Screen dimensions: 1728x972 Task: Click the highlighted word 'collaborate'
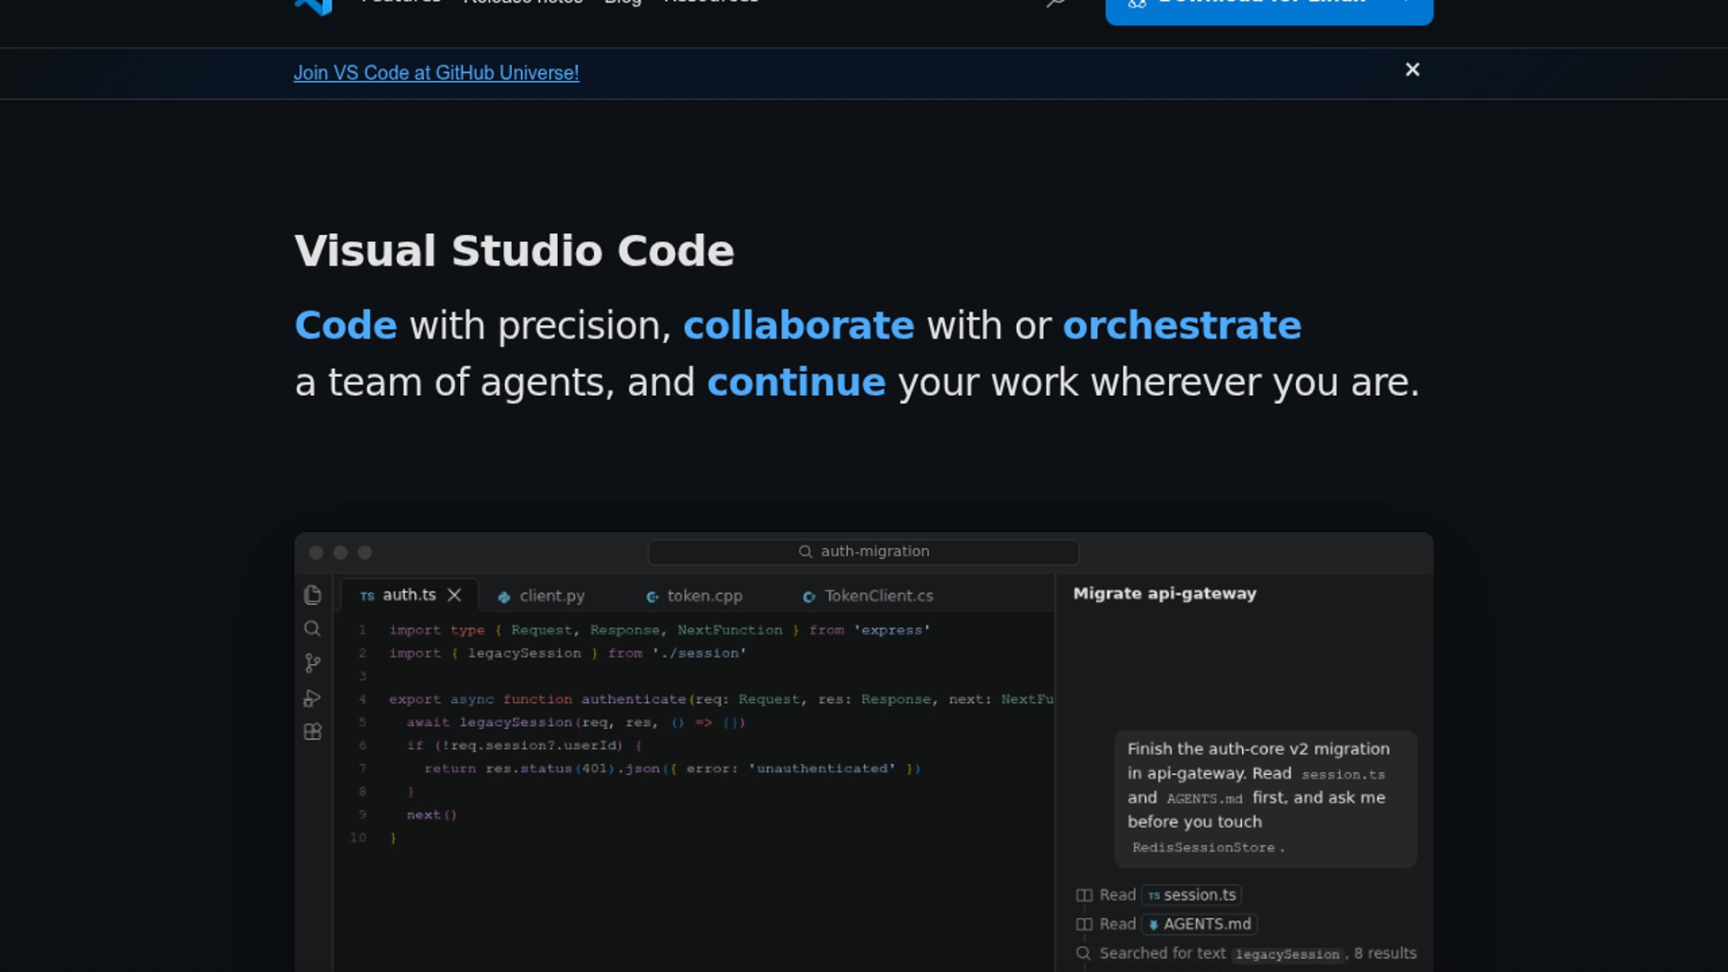click(798, 325)
